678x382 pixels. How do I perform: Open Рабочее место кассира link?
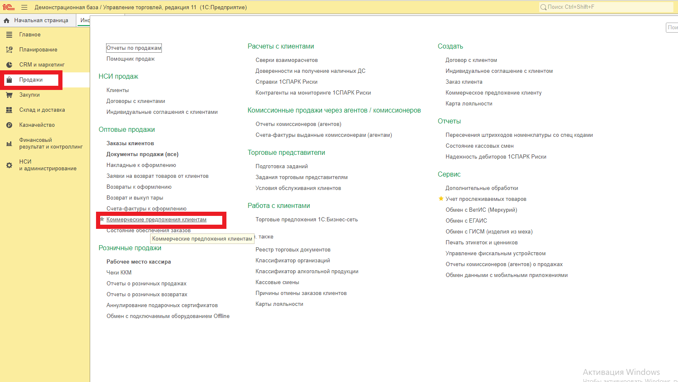pyautogui.click(x=138, y=262)
